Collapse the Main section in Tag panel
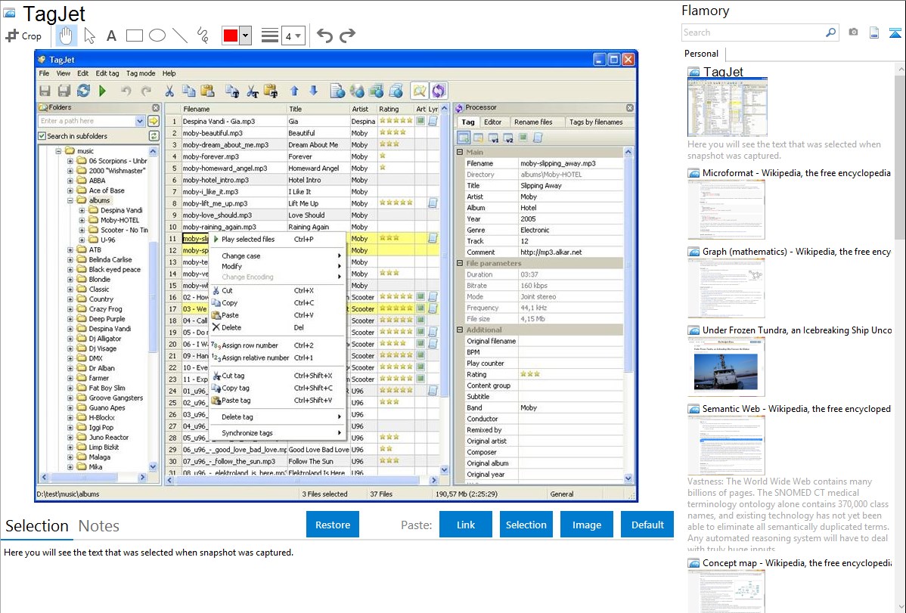 click(460, 152)
